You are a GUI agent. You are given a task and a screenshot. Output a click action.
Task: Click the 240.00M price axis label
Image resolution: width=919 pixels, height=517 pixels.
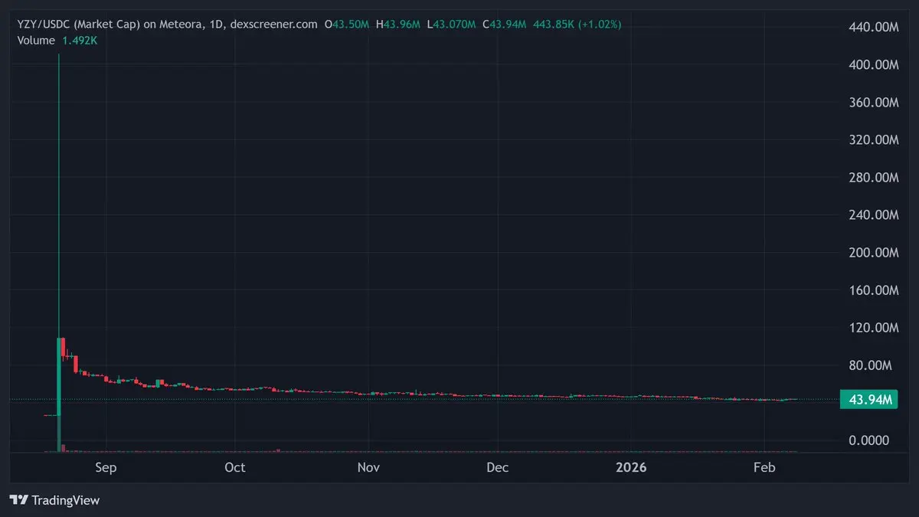click(x=874, y=214)
